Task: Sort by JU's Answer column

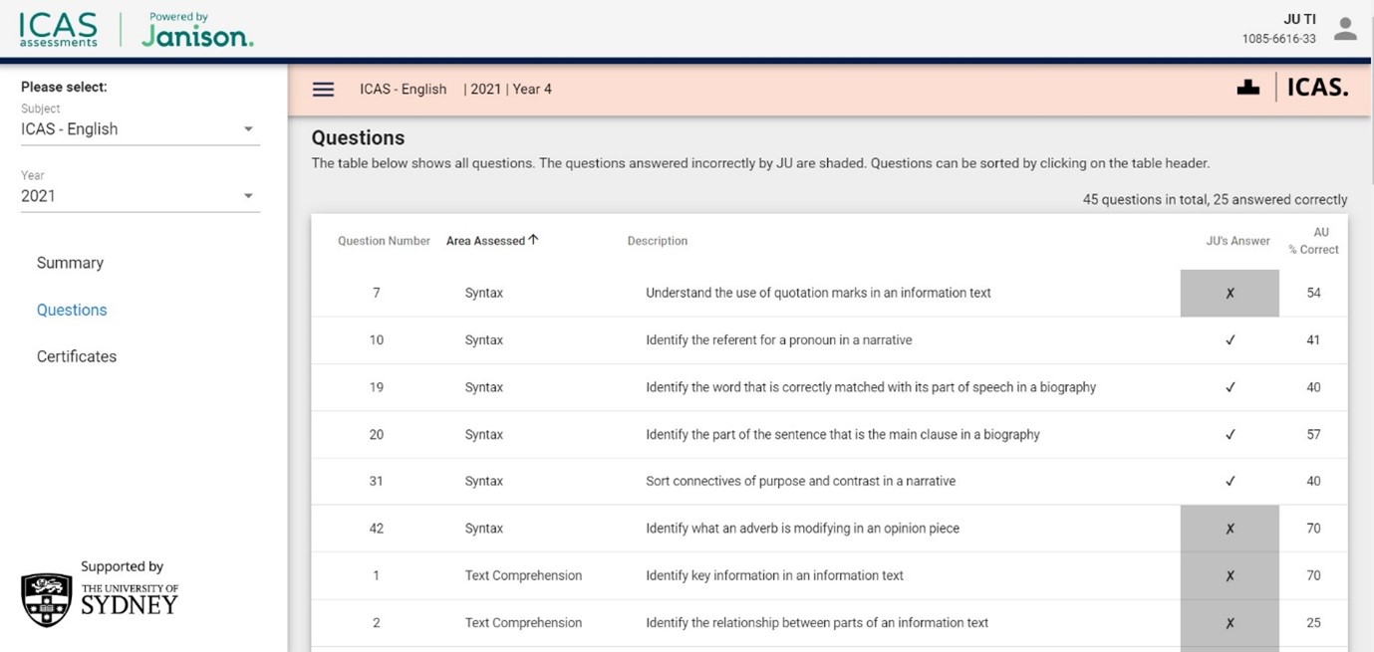Action: [x=1237, y=241]
